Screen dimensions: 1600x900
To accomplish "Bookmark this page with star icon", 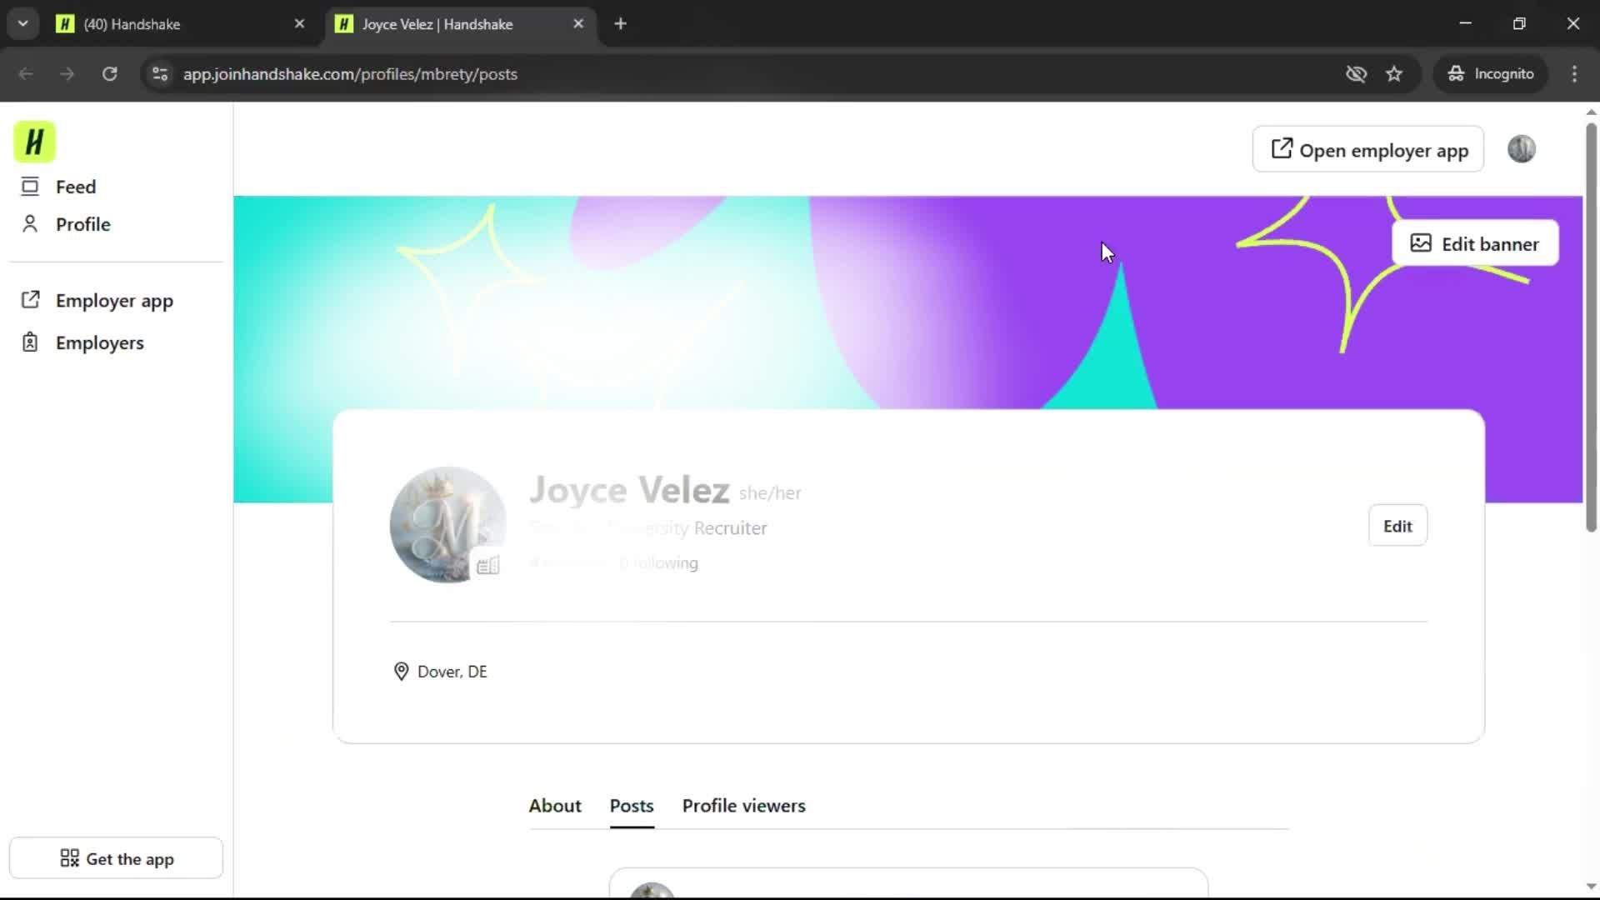I will pos(1394,74).
